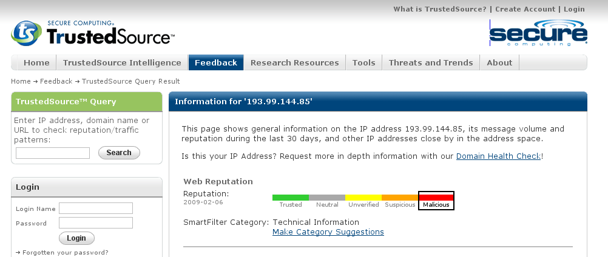Click the top-right Login link

point(574,9)
